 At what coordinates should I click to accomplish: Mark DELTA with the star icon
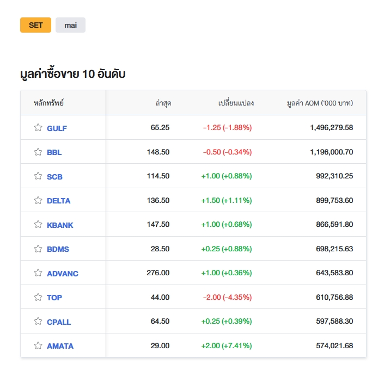(38, 200)
